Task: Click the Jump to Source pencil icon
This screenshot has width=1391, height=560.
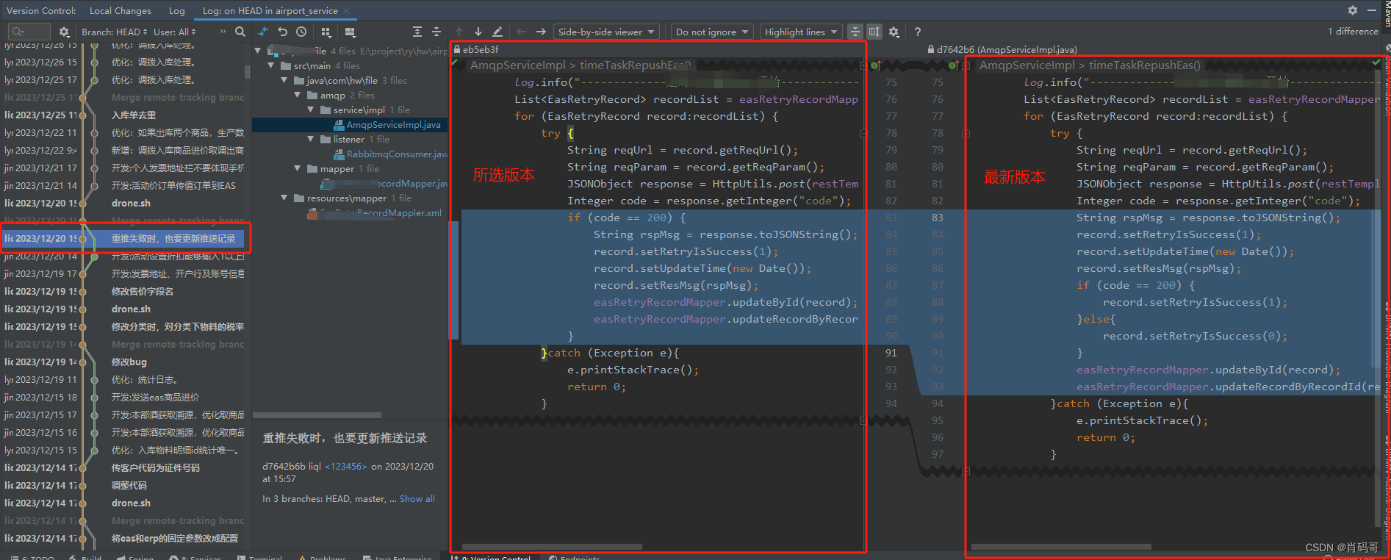Action: pos(497,32)
